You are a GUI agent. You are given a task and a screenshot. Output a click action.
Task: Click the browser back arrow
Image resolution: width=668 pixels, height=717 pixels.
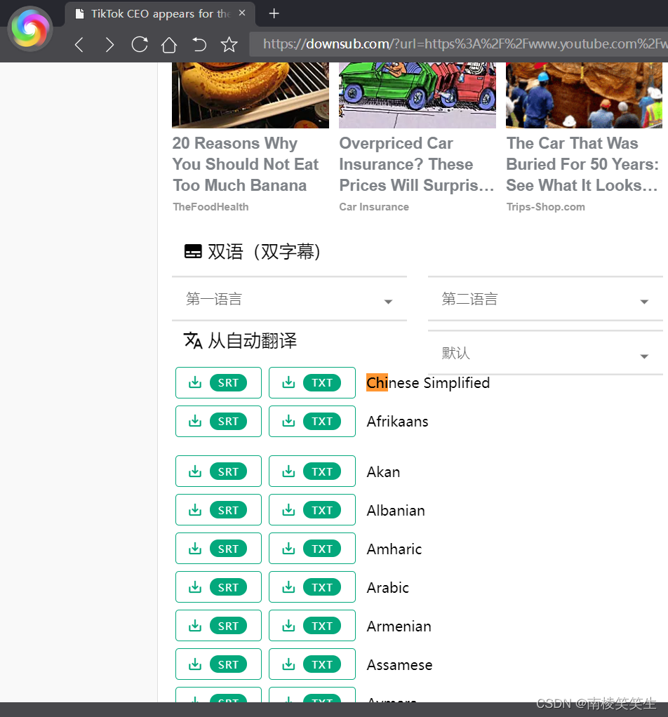tap(79, 44)
